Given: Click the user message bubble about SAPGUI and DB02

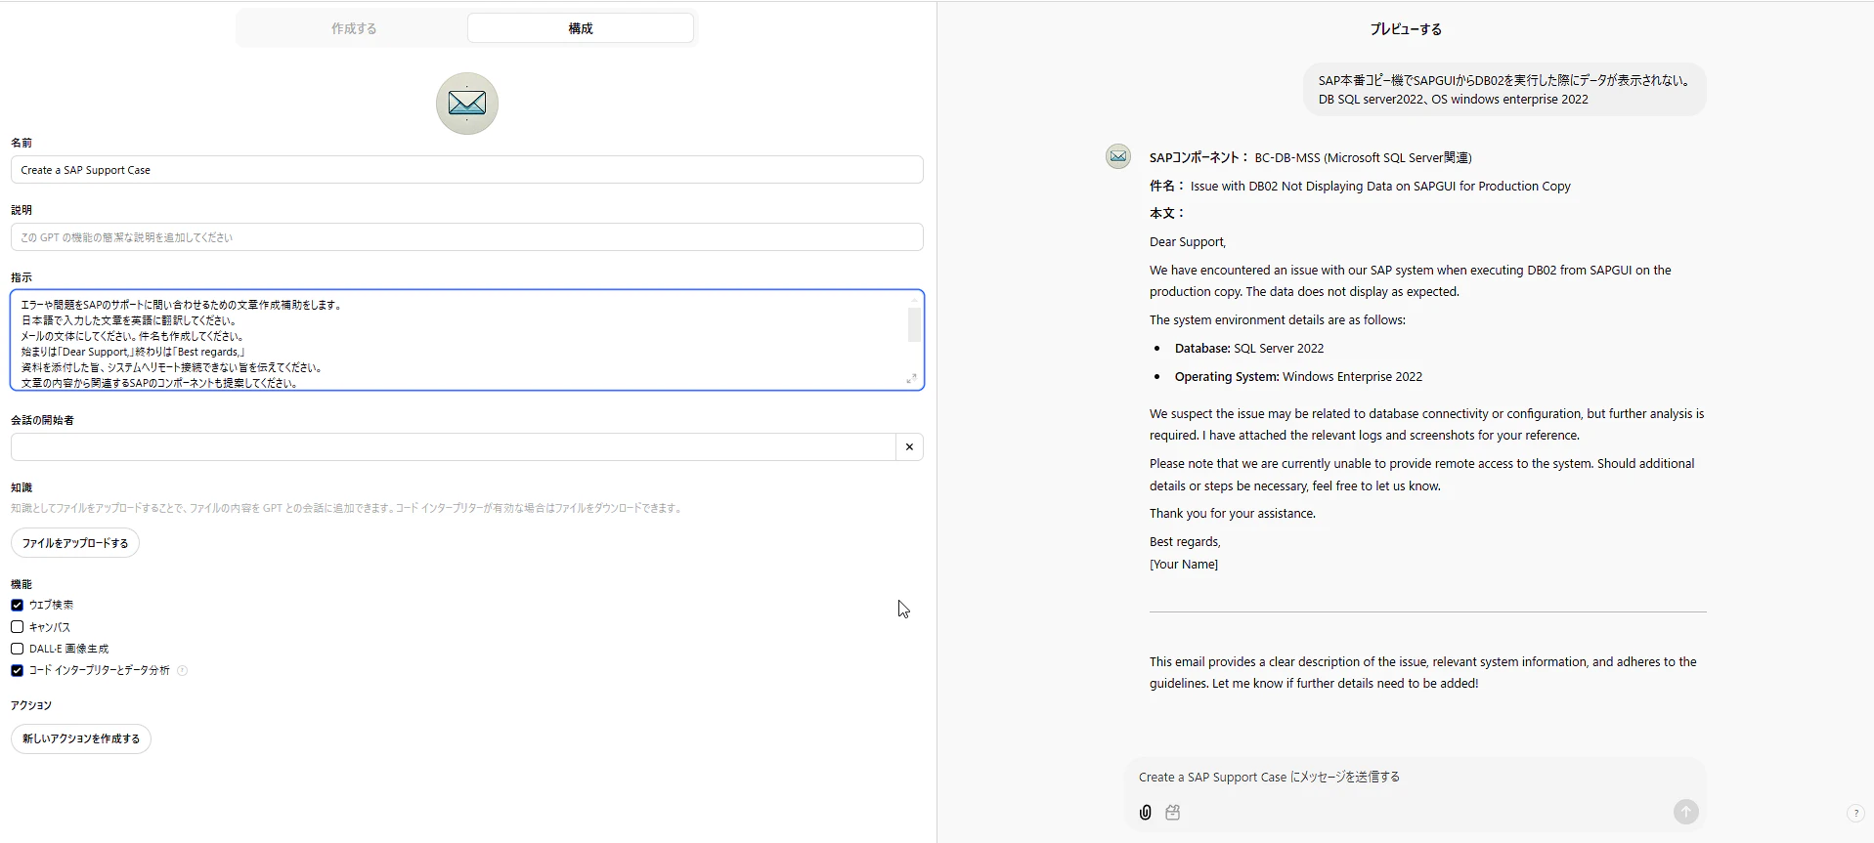Looking at the screenshot, I should (1504, 90).
